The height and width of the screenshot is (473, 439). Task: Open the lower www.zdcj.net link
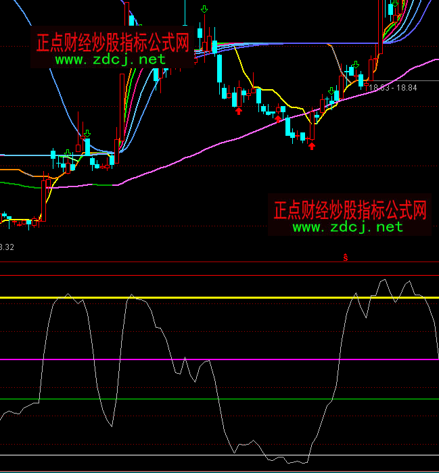pos(348,227)
